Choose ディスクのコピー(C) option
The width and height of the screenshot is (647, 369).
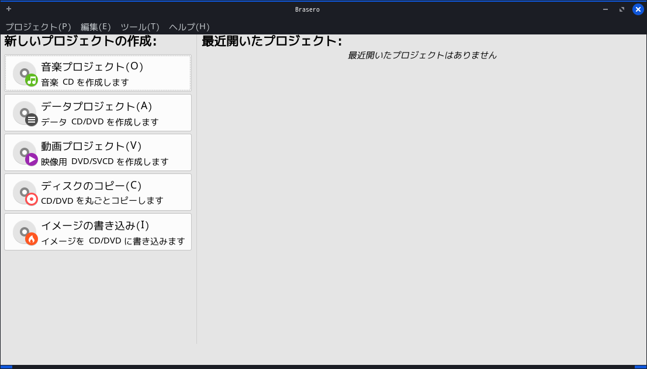(x=98, y=192)
